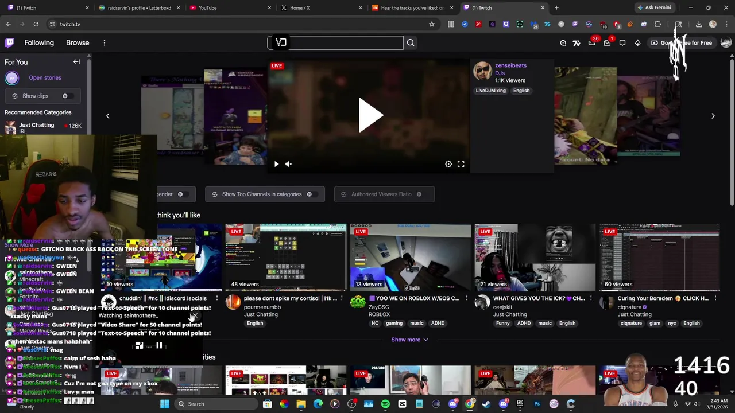735x413 pixels.
Task: Toggle fullscreen on the featured stream
Action: [461, 164]
